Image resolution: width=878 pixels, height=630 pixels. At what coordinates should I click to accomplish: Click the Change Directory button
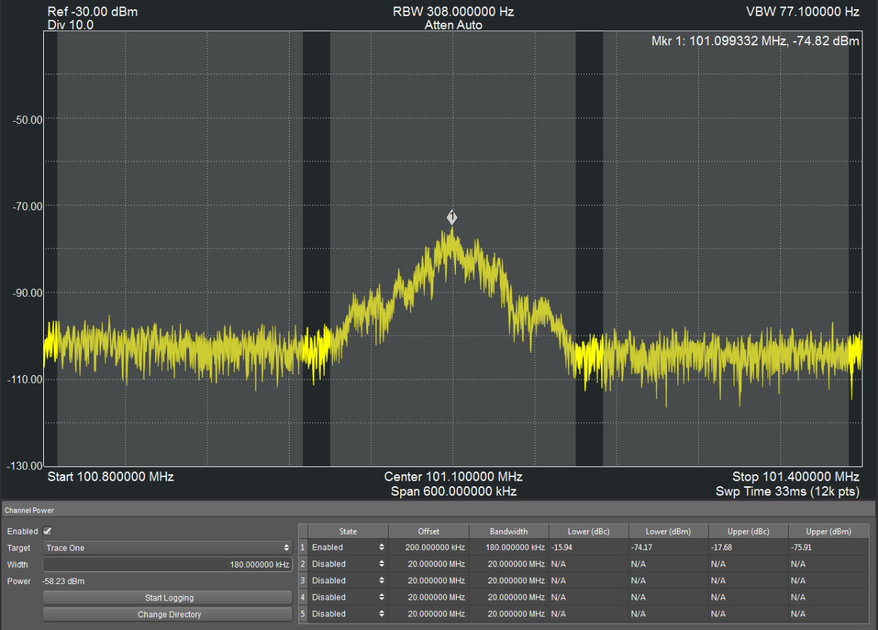pos(168,614)
